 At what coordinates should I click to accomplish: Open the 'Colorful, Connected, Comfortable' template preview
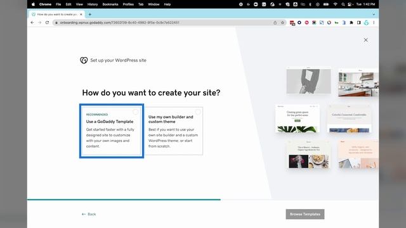click(x=349, y=118)
